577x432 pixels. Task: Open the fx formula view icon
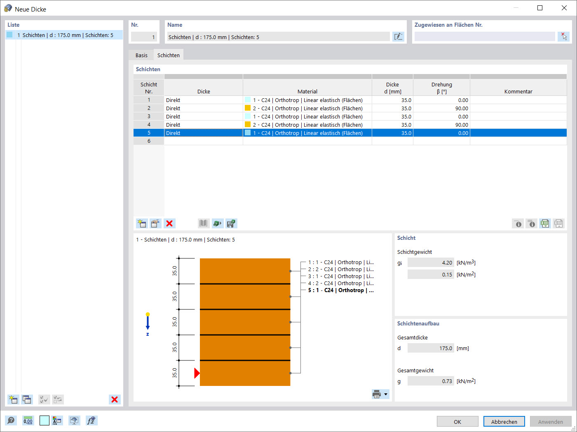coord(91,420)
